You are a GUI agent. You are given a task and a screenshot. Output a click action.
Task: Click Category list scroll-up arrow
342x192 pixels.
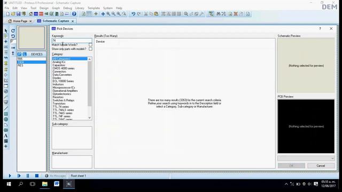point(89,59)
